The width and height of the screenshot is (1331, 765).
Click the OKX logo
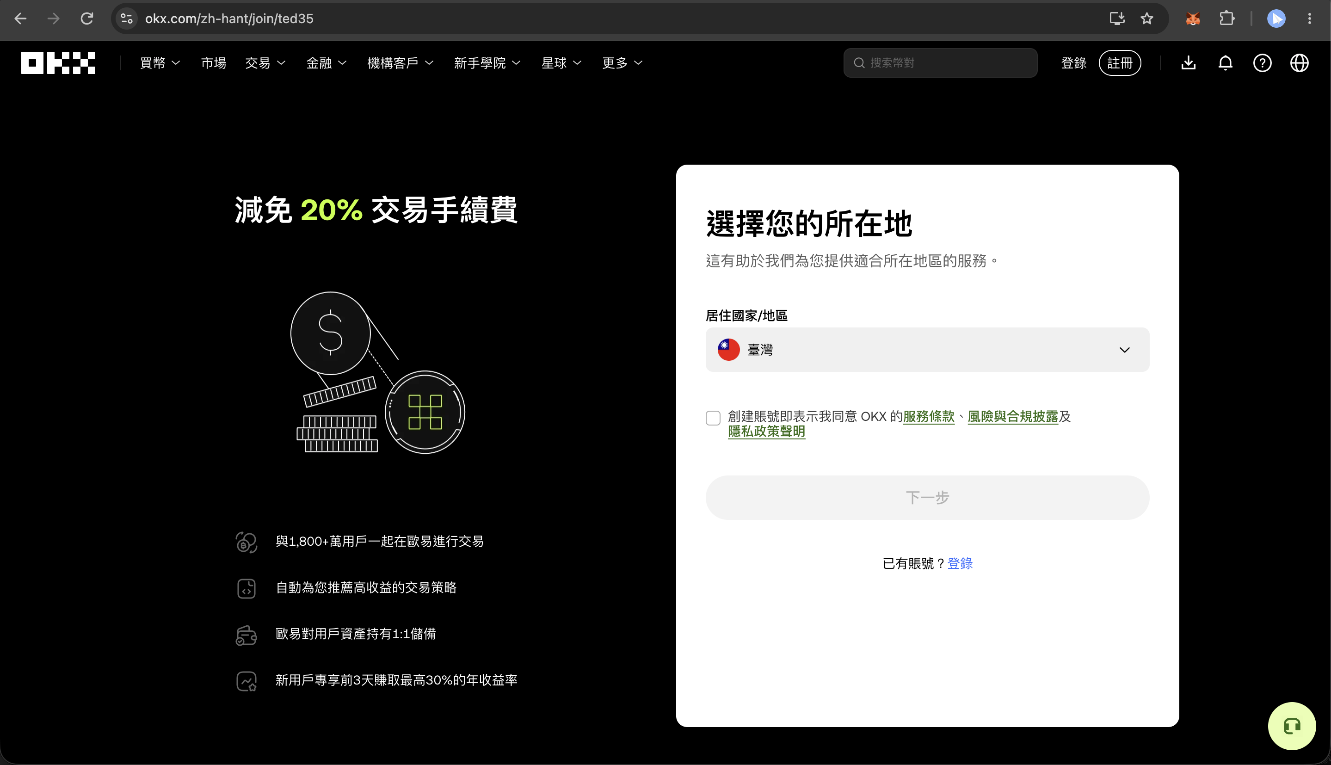(58, 63)
